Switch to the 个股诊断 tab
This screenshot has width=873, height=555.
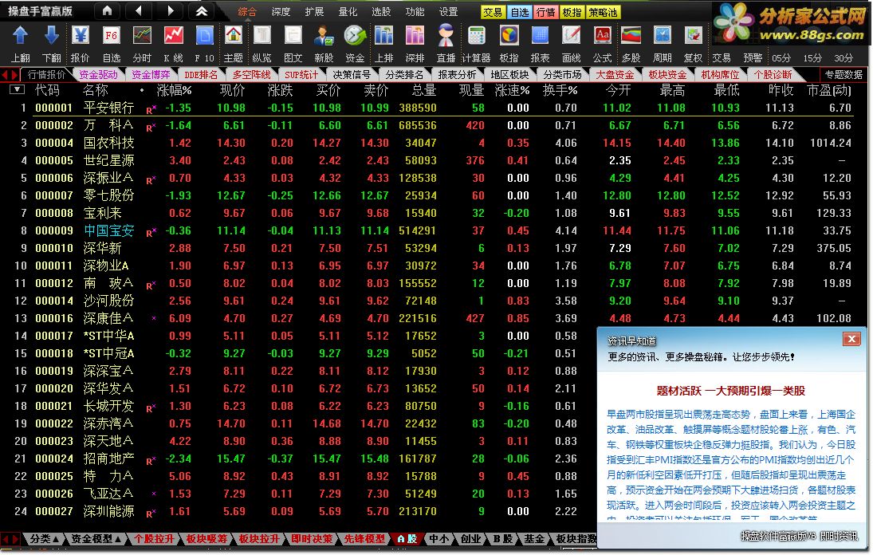tap(773, 75)
